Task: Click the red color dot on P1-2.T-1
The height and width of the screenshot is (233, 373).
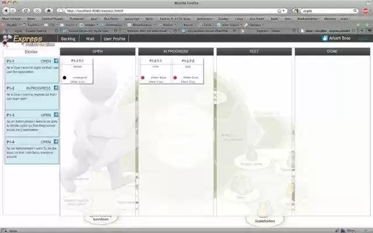Action: [x=143, y=77]
